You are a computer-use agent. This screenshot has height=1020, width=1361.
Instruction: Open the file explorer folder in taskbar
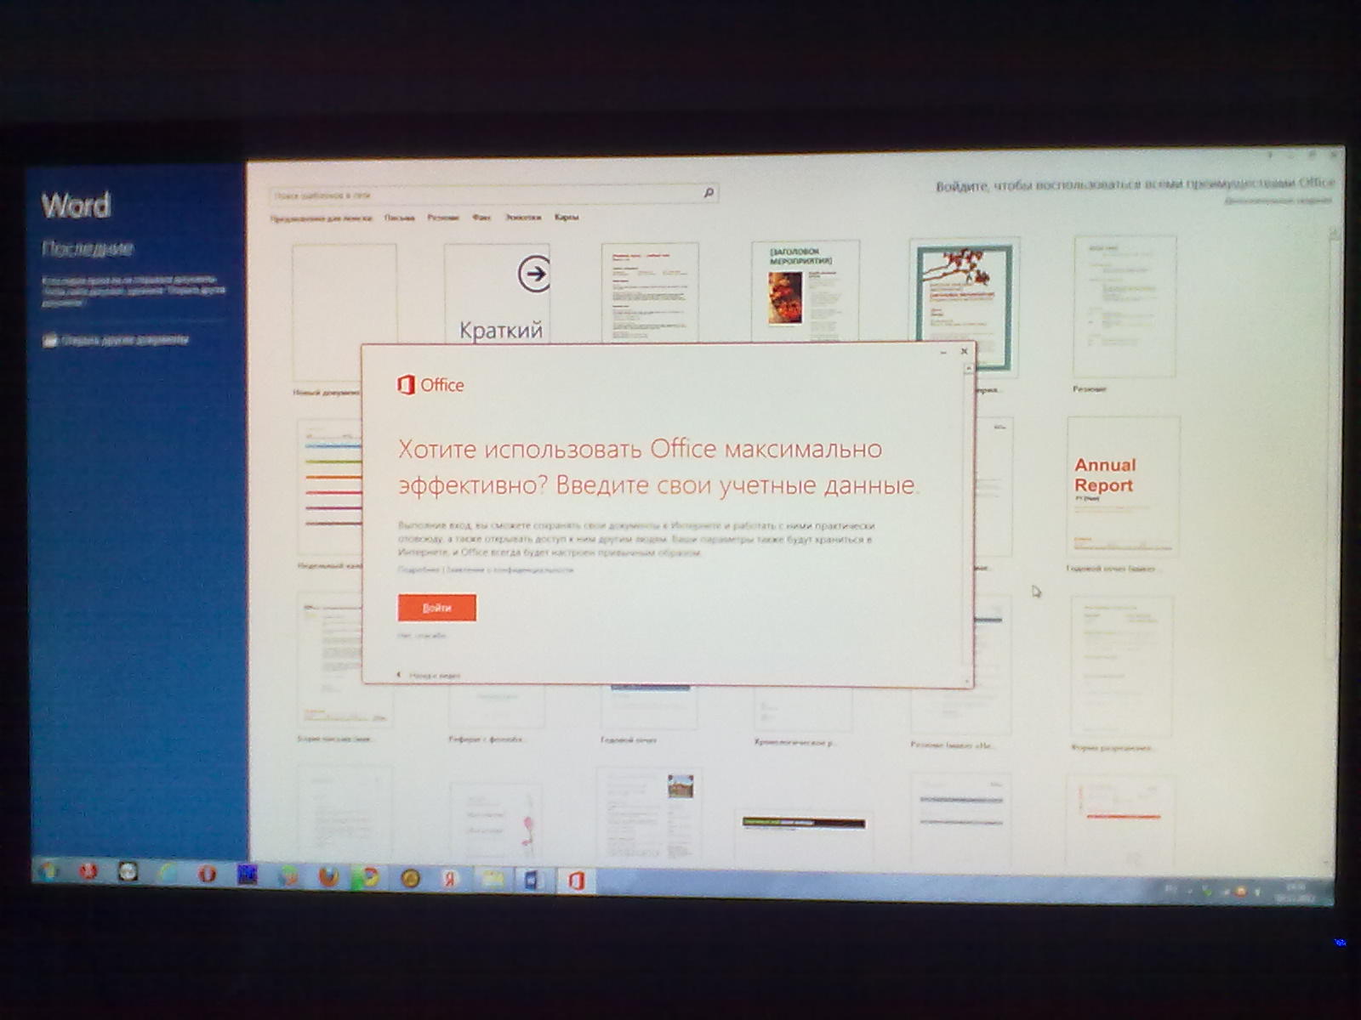[x=493, y=880]
